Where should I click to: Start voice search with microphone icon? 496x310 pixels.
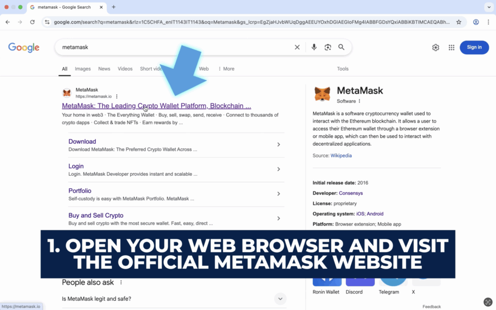tap(314, 47)
